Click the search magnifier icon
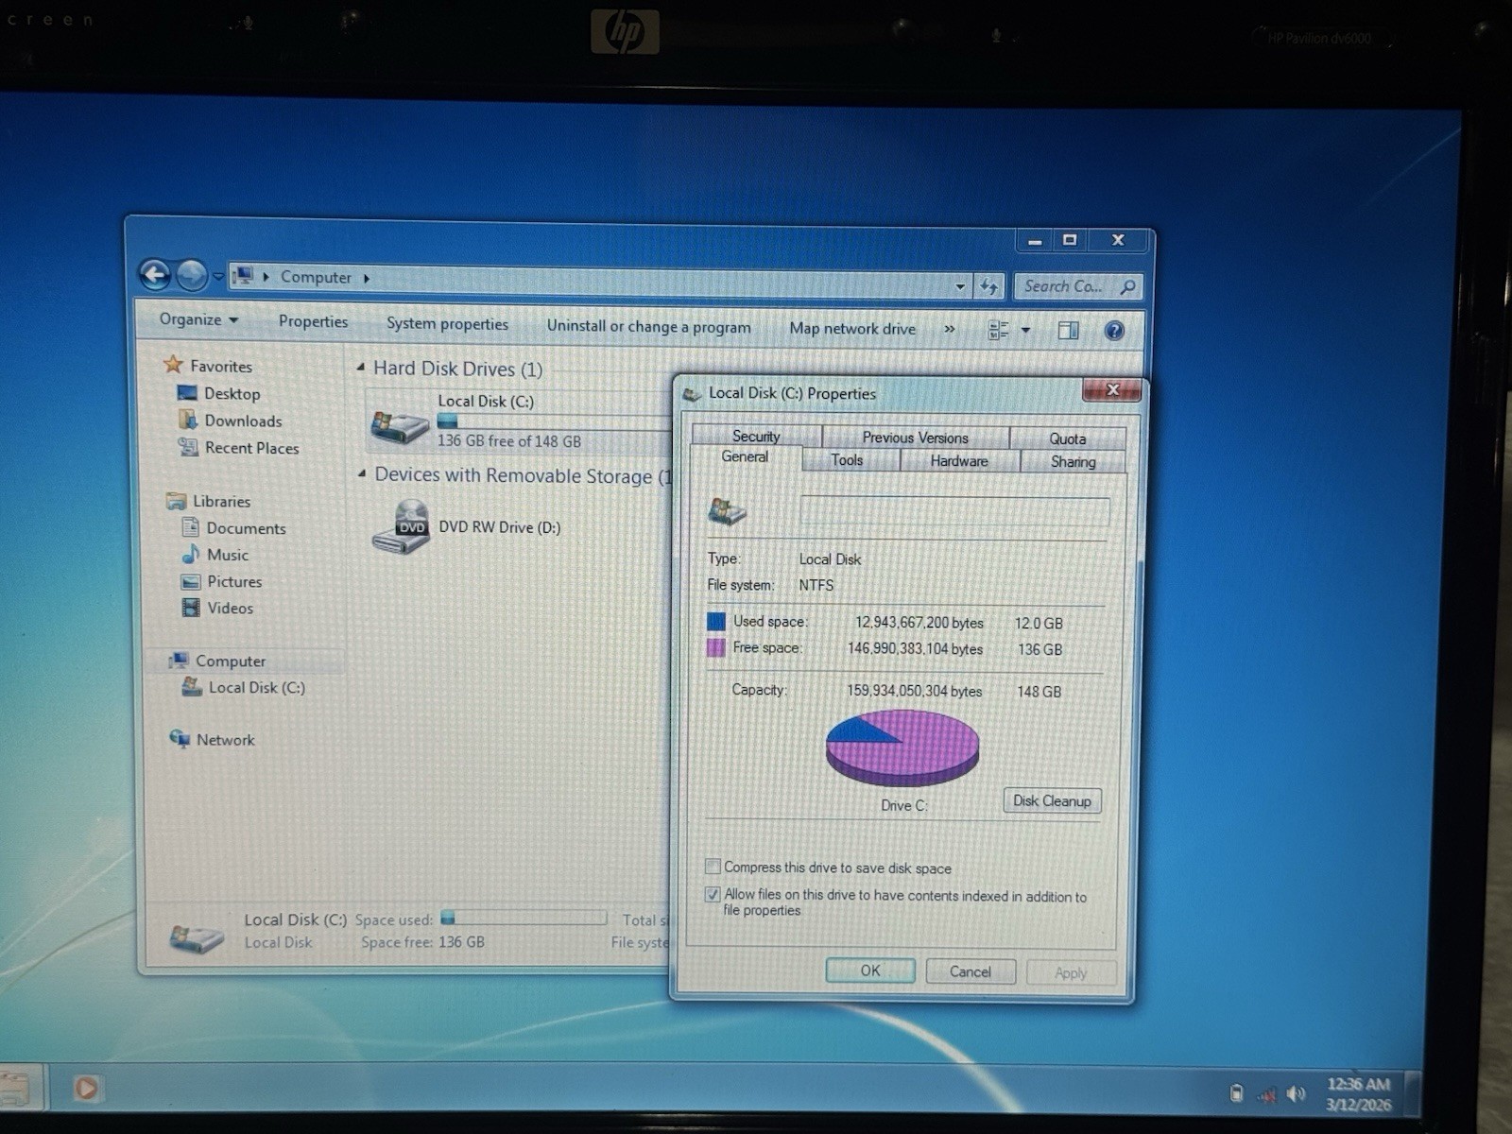This screenshot has height=1134, width=1512. pyautogui.click(x=1127, y=286)
